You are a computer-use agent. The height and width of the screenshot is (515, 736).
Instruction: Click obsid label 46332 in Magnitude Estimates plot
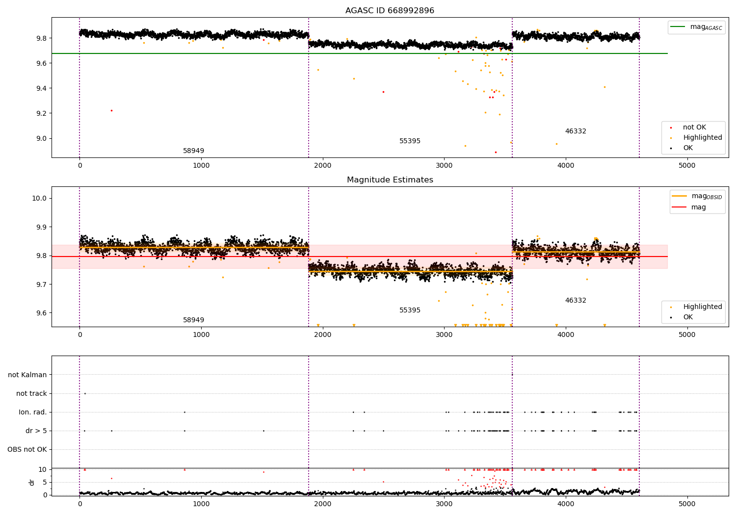click(x=576, y=301)
